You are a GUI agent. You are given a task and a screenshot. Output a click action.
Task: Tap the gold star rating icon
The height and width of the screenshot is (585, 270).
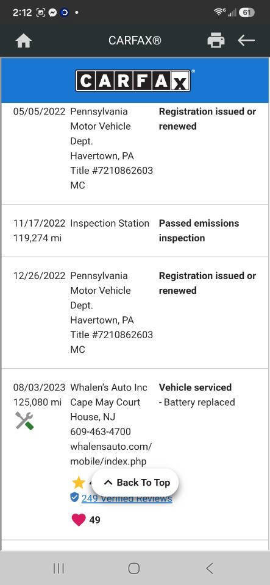(78, 483)
